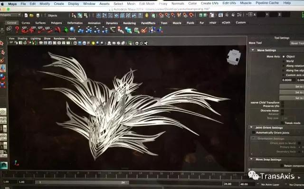Click the X coordinate input field

(x=261, y=15)
